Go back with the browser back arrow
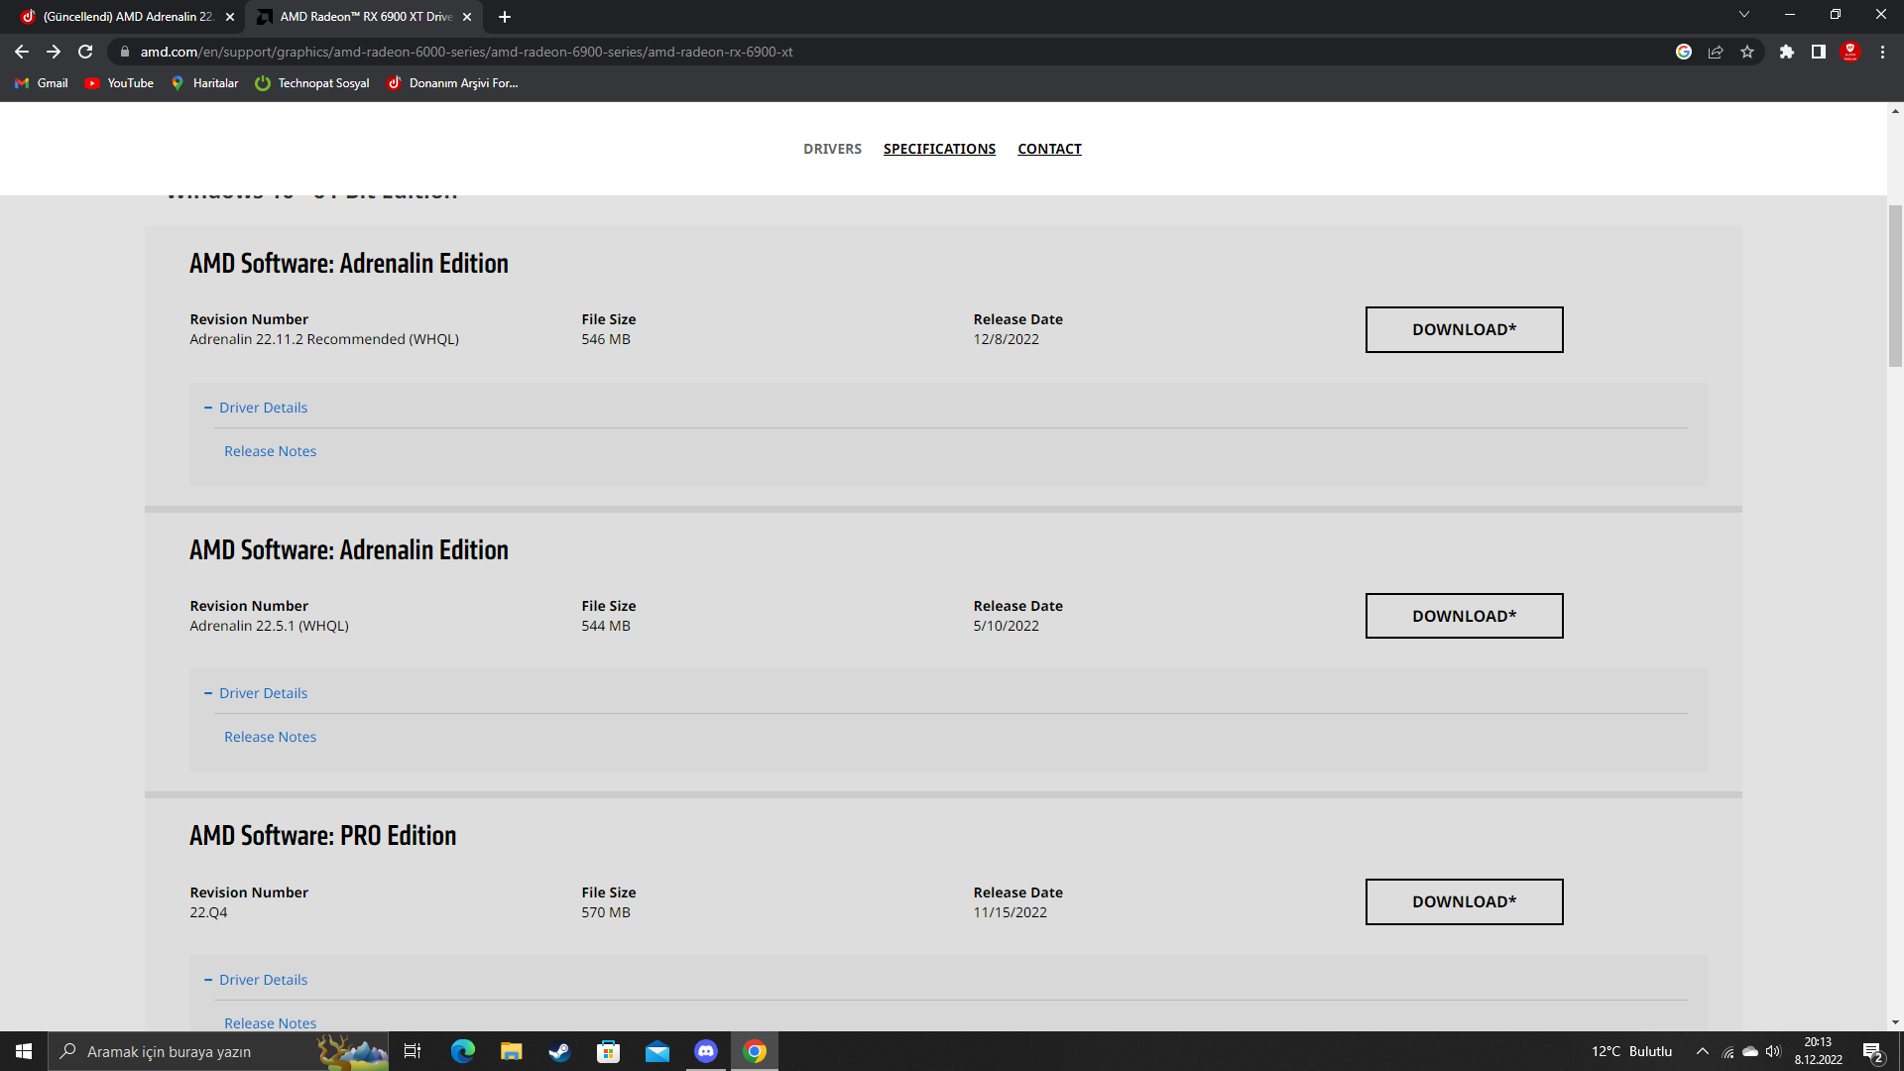This screenshot has width=1904, height=1071. [x=22, y=52]
